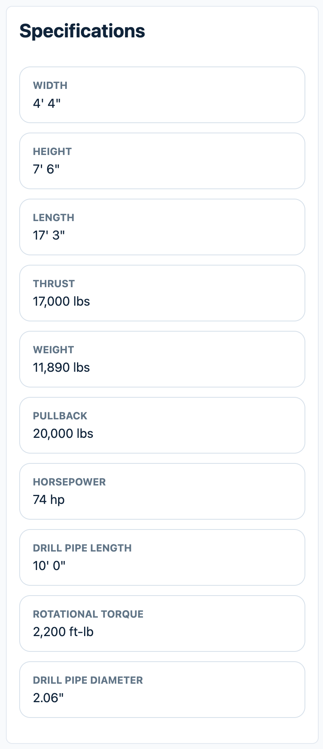Image resolution: width=323 pixels, height=749 pixels.
Task: Select the 17' 3" length value
Action: tap(49, 236)
